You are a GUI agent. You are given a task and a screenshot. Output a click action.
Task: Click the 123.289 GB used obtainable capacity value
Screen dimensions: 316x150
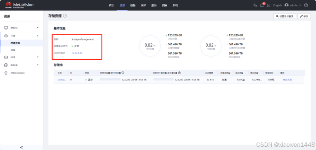click(236, 35)
